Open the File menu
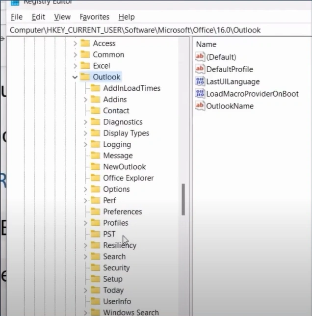This screenshot has height=316, width=312. point(17,17)
